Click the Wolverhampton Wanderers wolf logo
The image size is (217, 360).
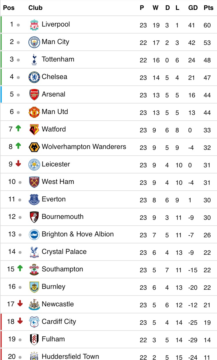(34, 147)
